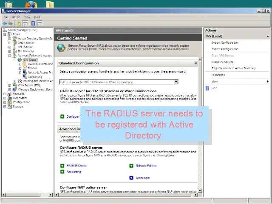Viewport: 272px width, 204px height.
Task: Expand the Features node
Action: [5, 94]
